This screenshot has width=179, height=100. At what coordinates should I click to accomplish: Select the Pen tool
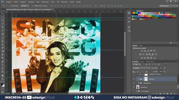pos(3,62)
